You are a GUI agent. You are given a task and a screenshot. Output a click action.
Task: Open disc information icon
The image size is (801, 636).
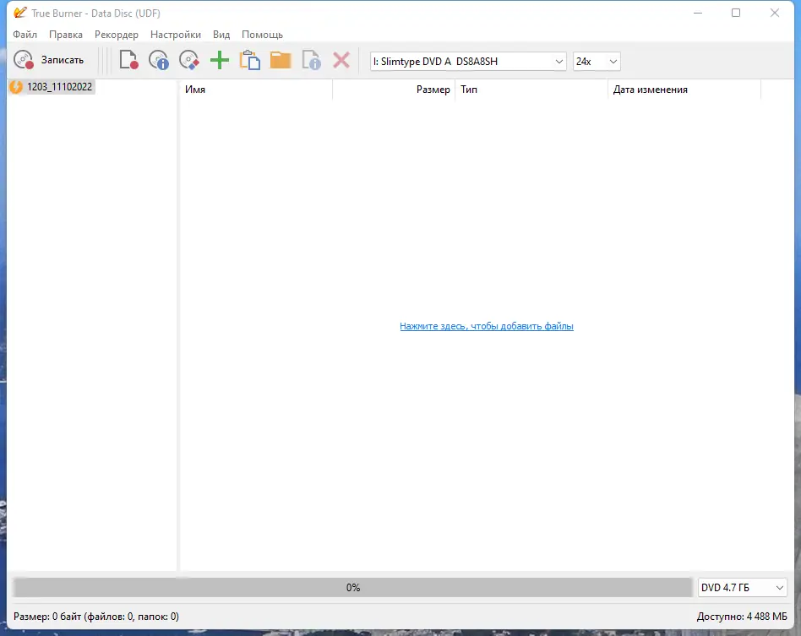point(159,60)
